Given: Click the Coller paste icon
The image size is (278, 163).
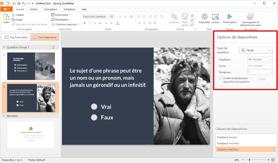Looking at the screenshot, I should [6, 17].
